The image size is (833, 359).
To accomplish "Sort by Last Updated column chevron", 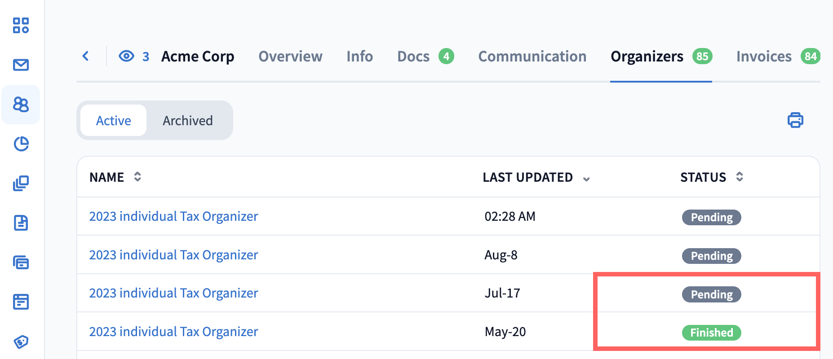I will point(586,179).
